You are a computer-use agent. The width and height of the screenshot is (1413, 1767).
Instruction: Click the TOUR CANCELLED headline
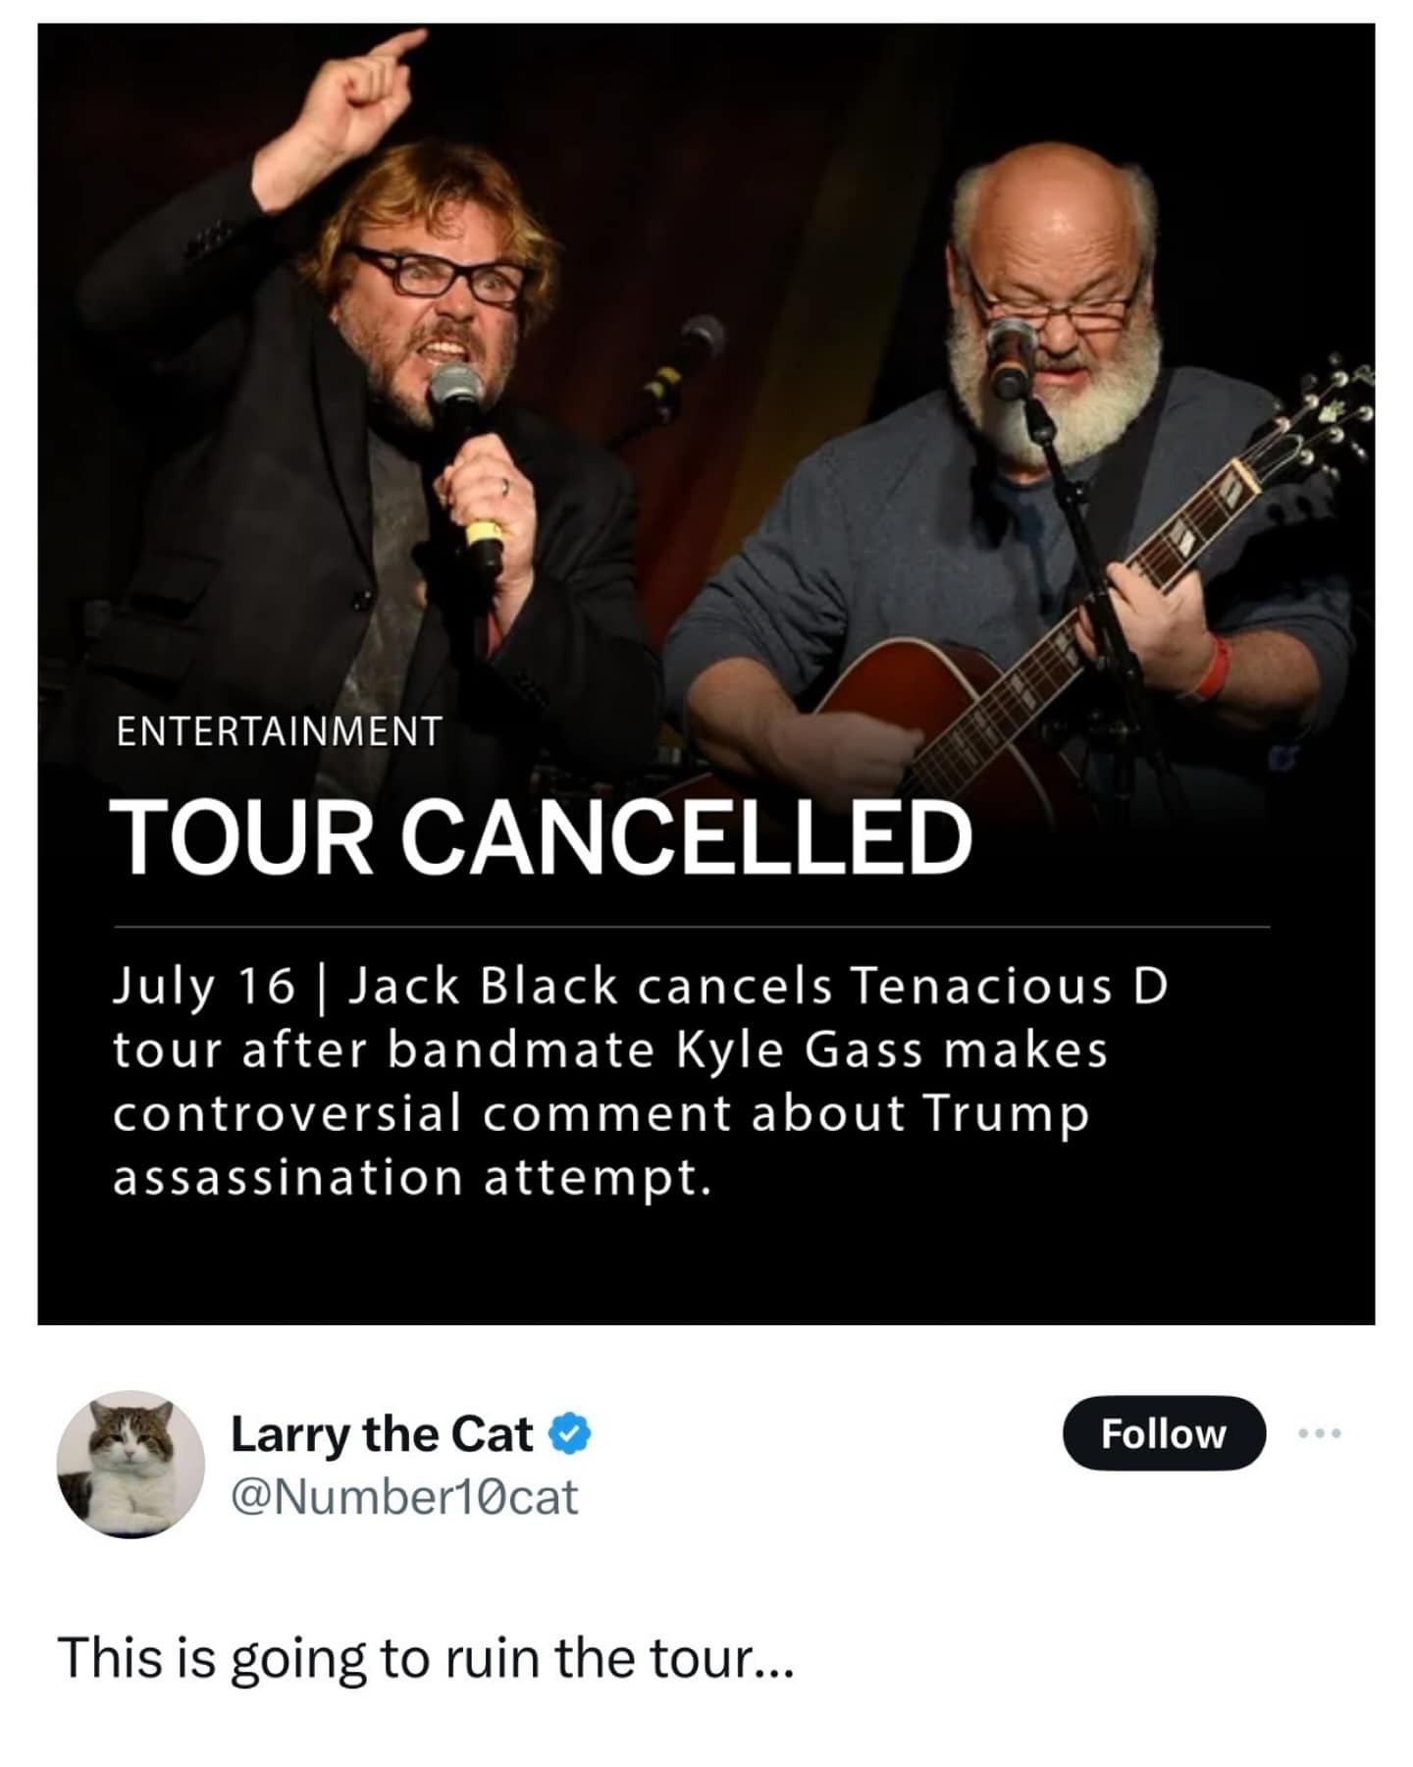(542, 837)
